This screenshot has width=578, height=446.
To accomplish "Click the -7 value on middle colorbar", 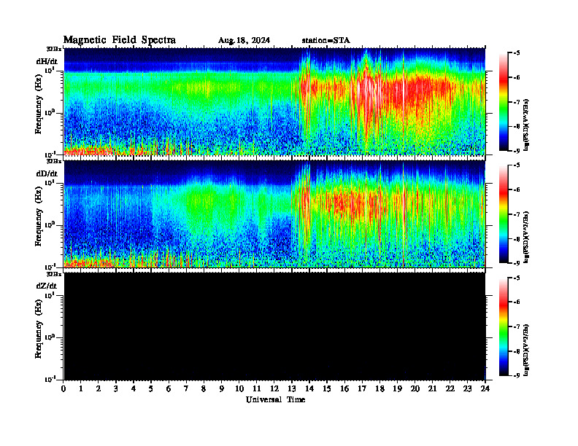I will click(x=517, y=214).
